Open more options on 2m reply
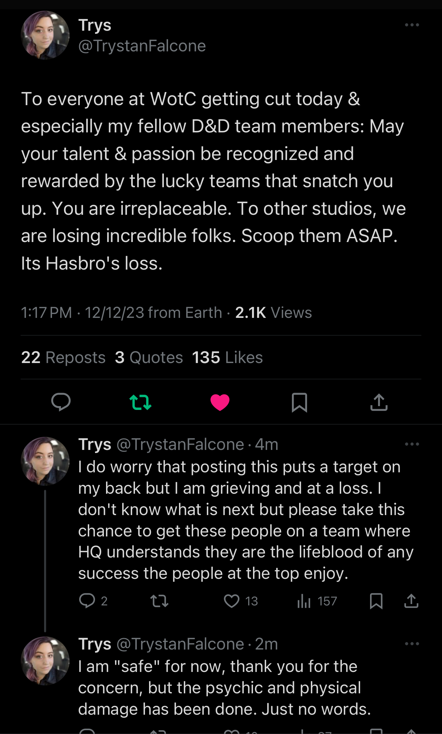The height and width of the screenshot is (734, 442). [x=412, y=644]
